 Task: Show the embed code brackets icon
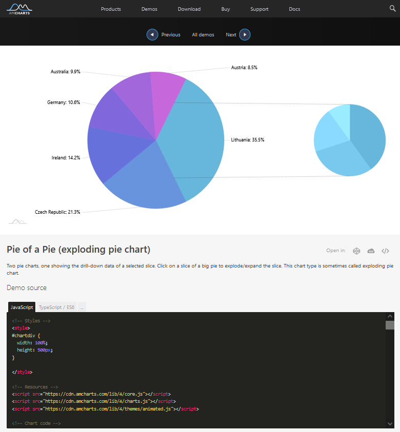[x=385, y=251]
